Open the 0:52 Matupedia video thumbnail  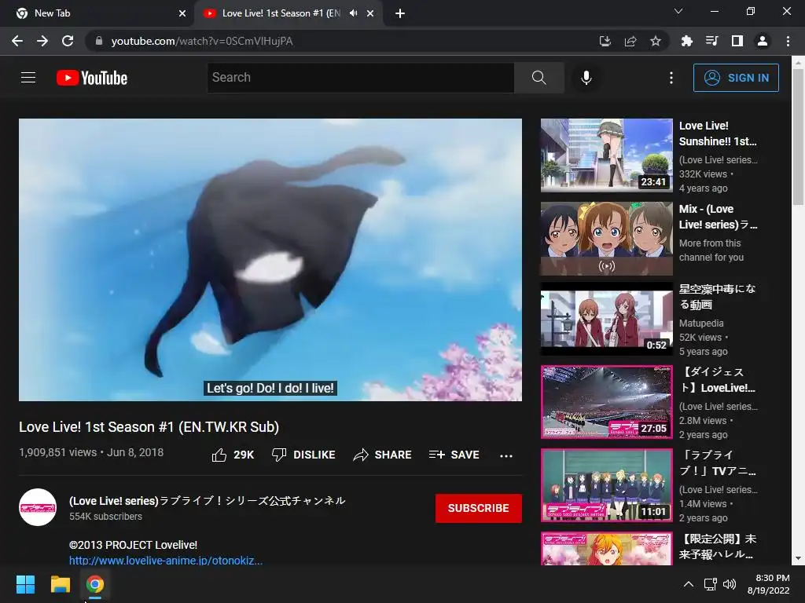click(x=606, y=319)
